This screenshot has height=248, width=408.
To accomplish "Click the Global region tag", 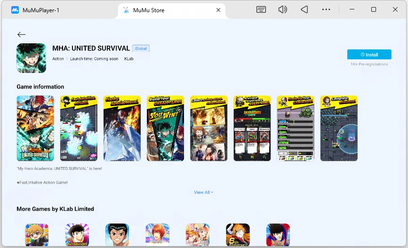I will (141, 48).
